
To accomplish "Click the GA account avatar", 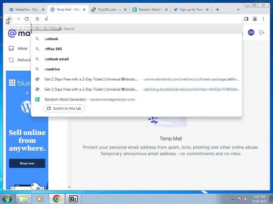I will click(251, 32).
